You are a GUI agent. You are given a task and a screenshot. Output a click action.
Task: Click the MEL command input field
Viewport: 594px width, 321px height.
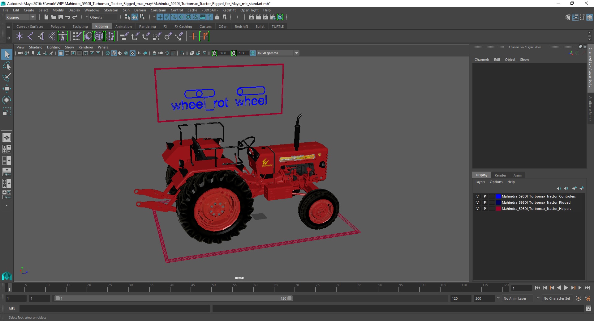pos(115,308)
